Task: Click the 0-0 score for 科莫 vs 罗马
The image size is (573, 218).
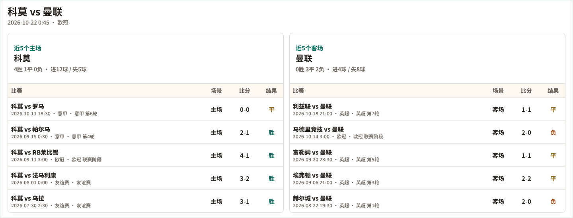Action: pos(245,109)
